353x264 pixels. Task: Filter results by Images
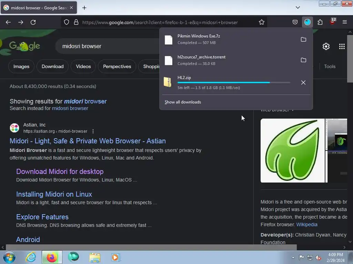click(x=21, y=66)
